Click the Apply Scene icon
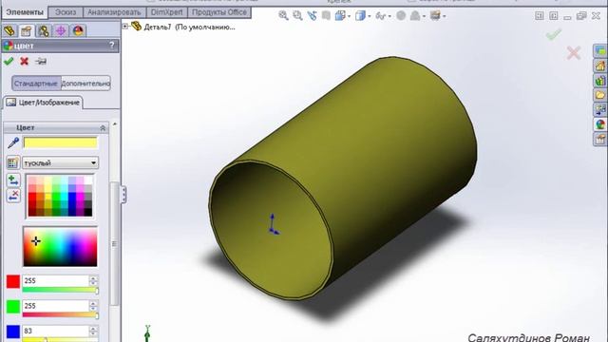 (415, 16)
